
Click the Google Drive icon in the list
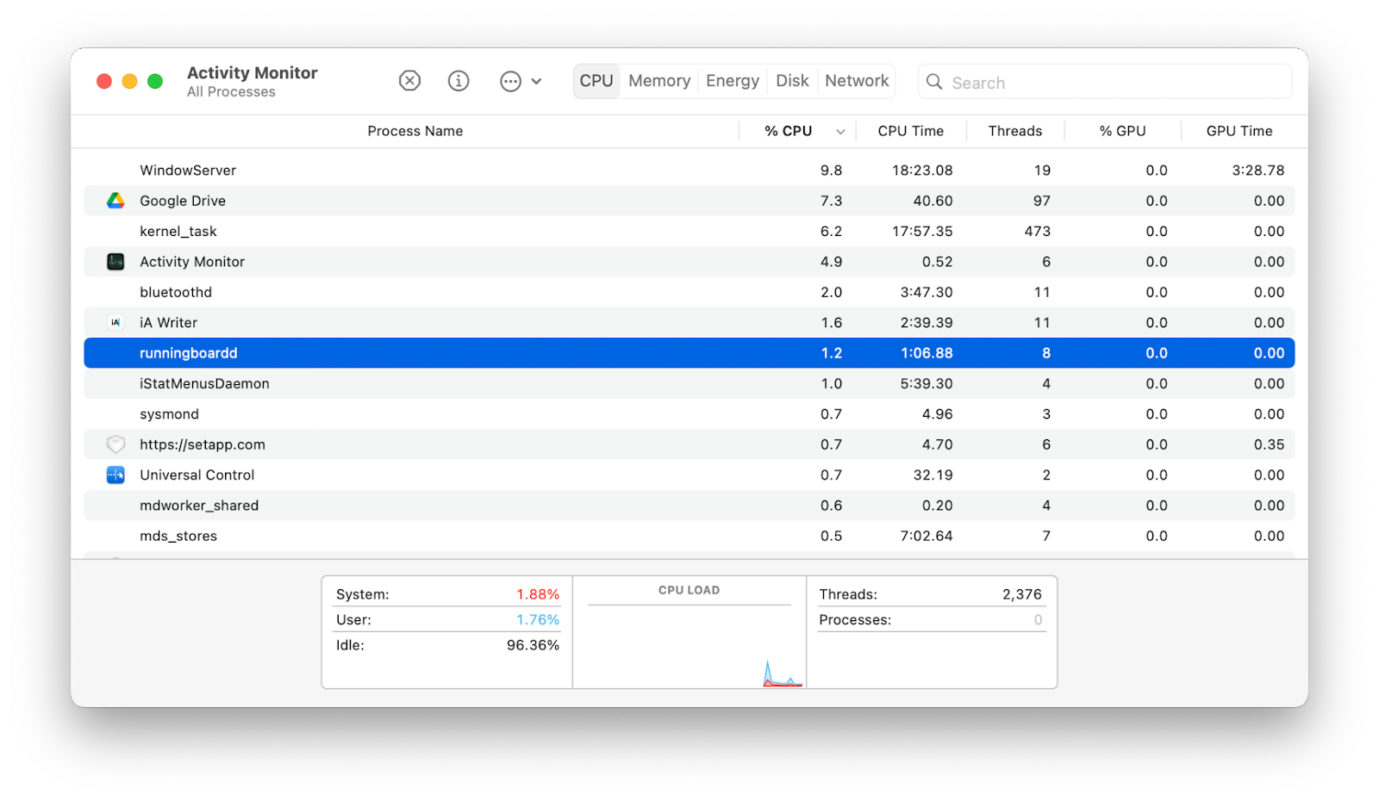[115, 201]
